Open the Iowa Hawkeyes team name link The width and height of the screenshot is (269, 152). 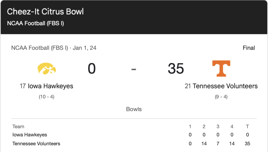point(50,86)
